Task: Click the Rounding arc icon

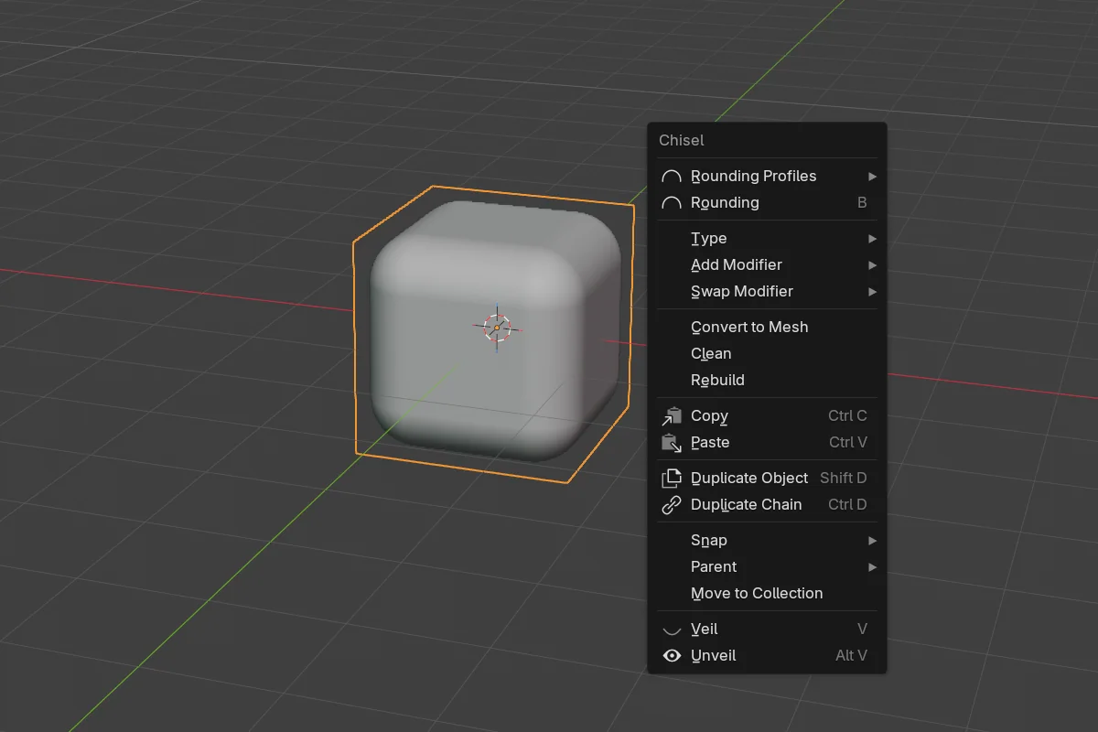Action: pos(672,203)
